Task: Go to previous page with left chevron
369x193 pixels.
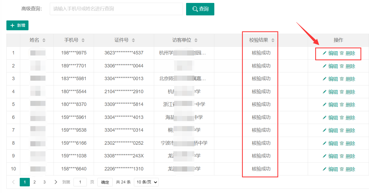Action: [x=14, y=182]
